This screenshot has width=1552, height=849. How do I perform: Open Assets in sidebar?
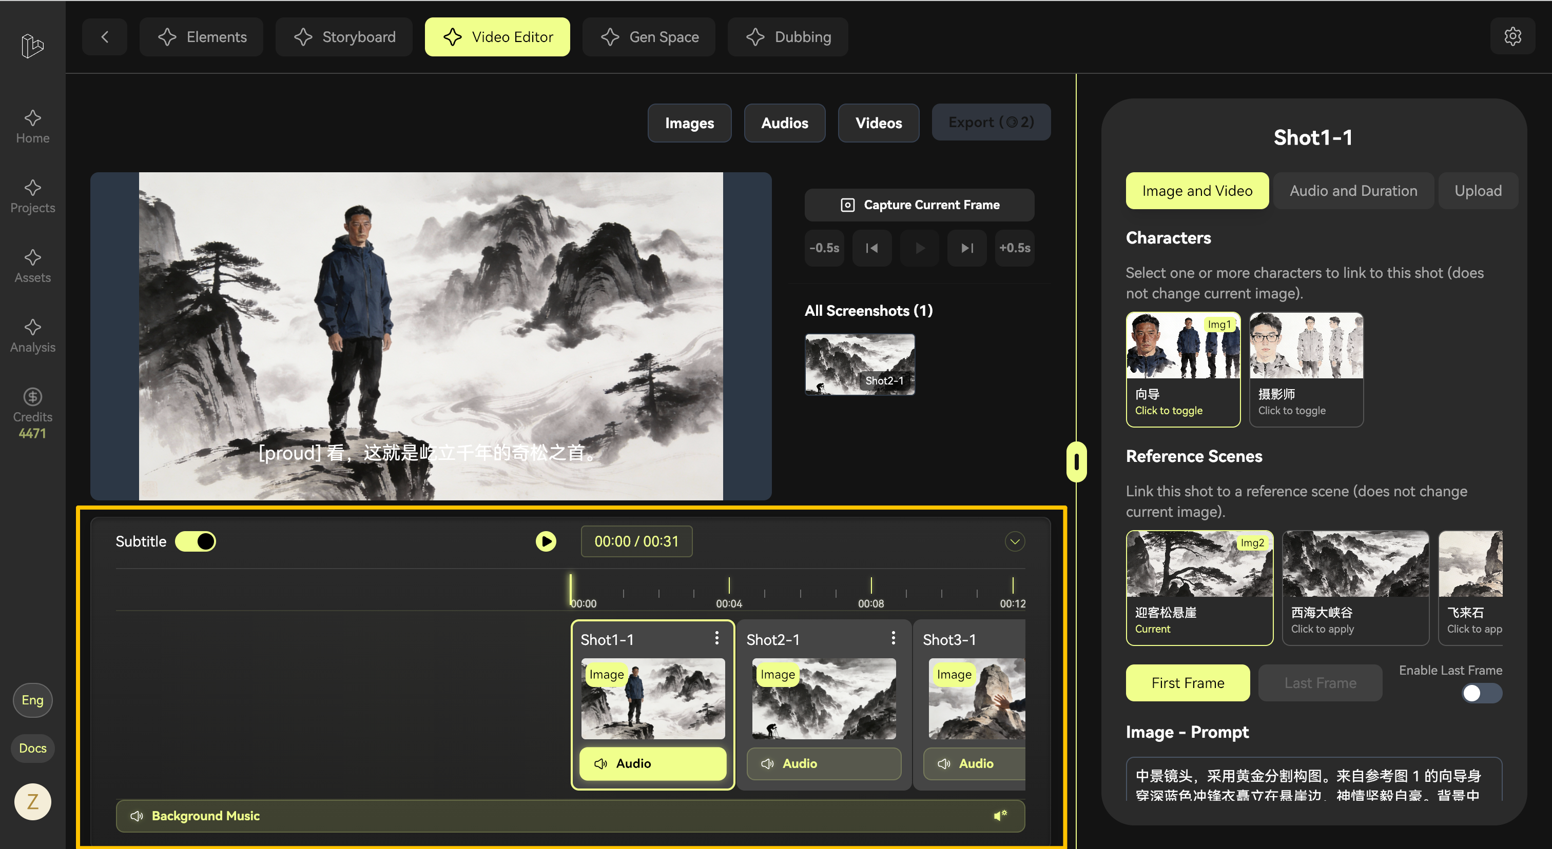pos(32,267)
